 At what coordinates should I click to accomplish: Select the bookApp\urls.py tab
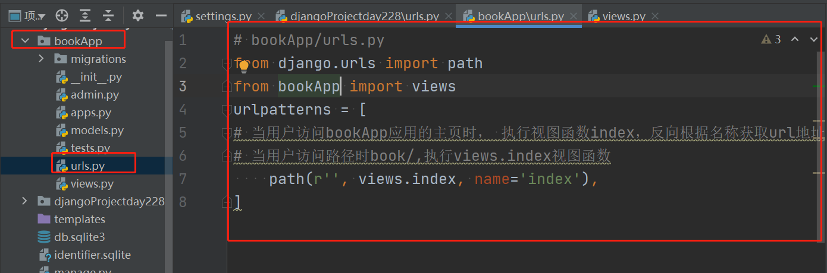click(x=521, y=16)
